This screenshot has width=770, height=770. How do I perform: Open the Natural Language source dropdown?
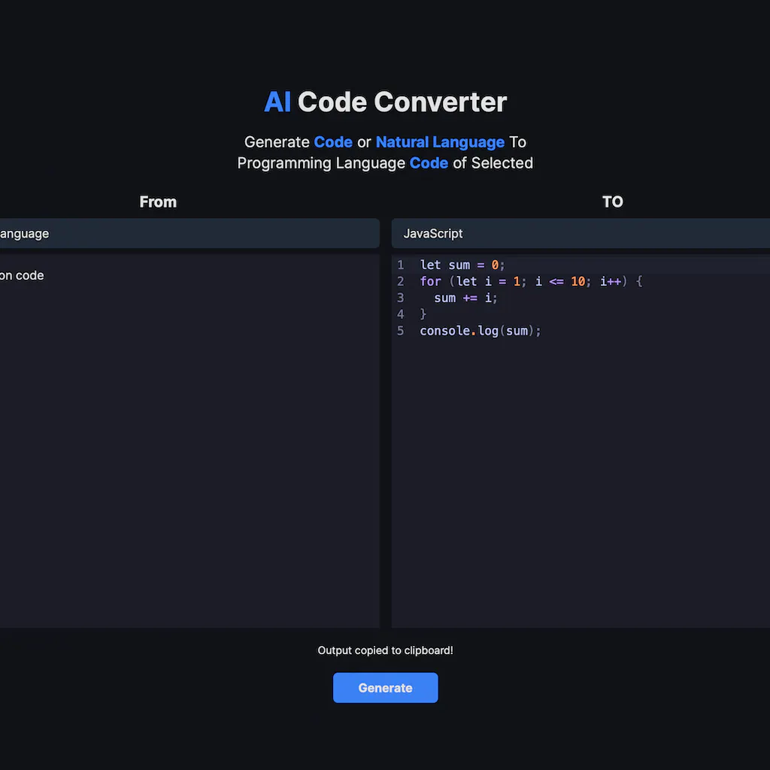pos(188,233)
